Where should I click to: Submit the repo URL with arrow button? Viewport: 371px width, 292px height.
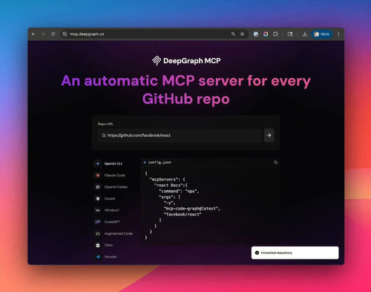269,135
